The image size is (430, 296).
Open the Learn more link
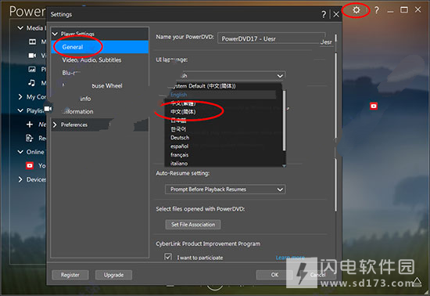point(290,258)
